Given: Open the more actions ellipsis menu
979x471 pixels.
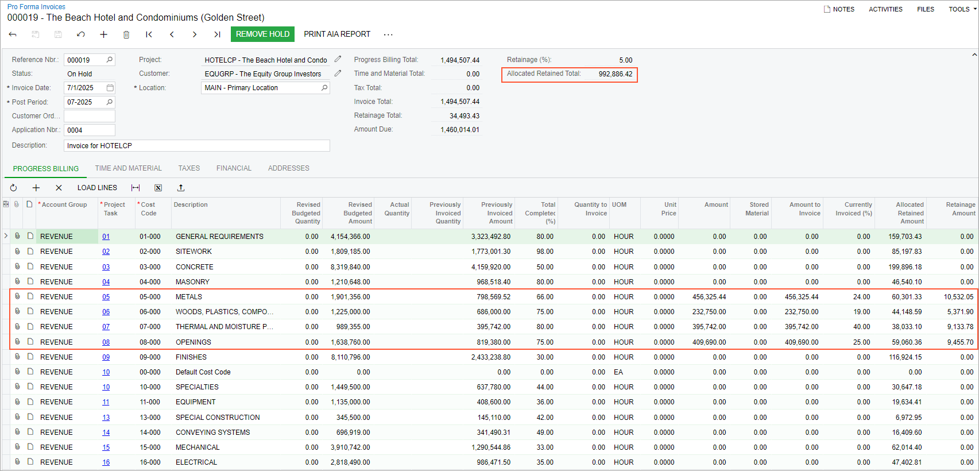Looking at the screenshot, I should 388,34.
